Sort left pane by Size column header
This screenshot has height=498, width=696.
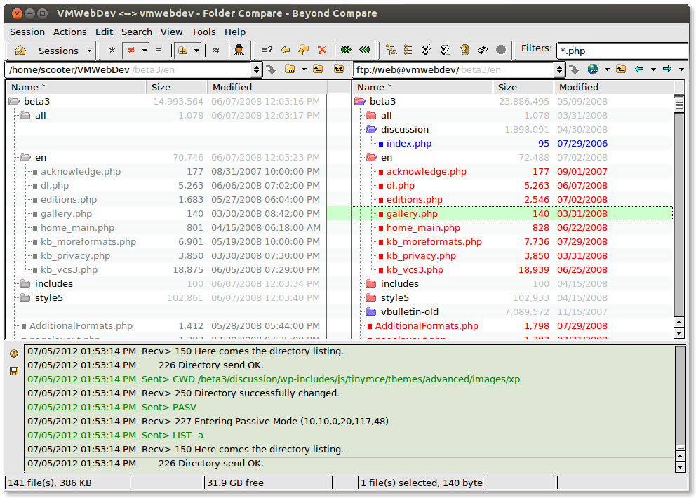177,88
